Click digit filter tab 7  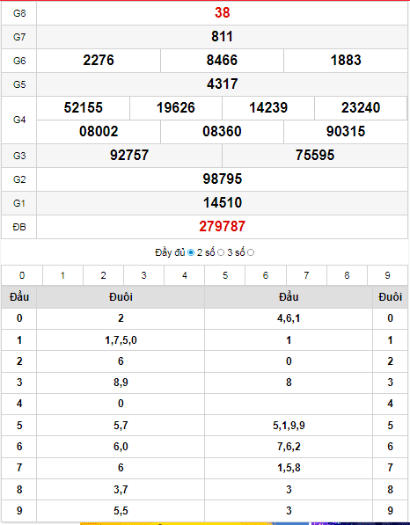(x=306, y=275)
